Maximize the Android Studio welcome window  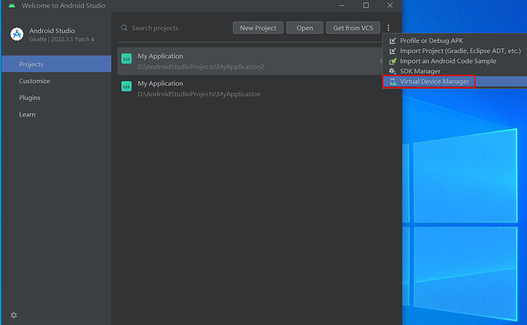(366, 5)
